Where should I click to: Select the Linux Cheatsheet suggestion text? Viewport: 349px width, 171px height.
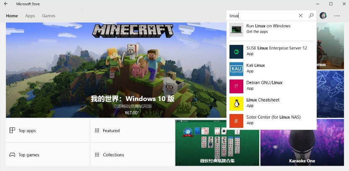263,100
